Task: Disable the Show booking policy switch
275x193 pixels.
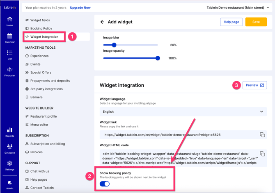Action: click(x=105, y=184)
